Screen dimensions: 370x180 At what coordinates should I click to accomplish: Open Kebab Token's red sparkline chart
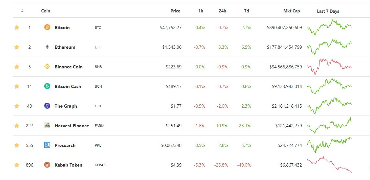point(329,165)
